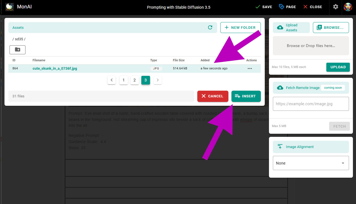Go to page 2 of assets
356x204 pixels.
click(x=134, y=80)
